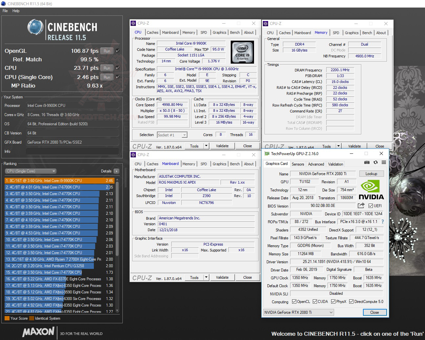The height and width of the screenshot is (340, 425).
Task: Click the Info input field in Your System
Action: click(72, 151)
